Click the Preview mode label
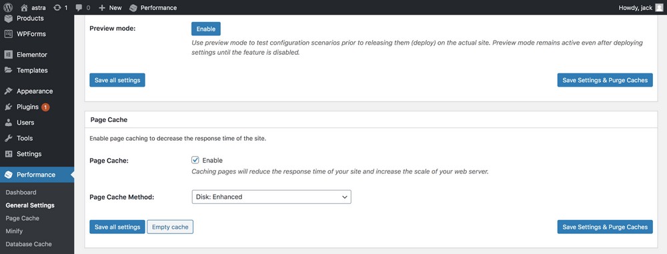 112,29
